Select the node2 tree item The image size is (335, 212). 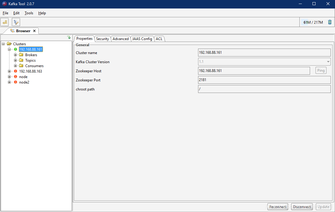click(24, 82)
